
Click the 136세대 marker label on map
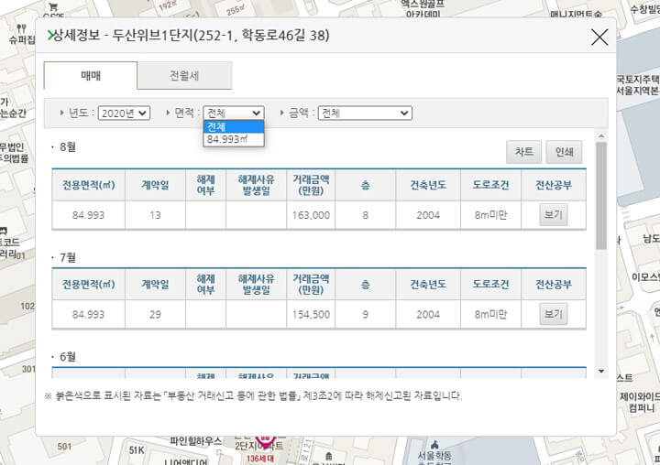260,459
